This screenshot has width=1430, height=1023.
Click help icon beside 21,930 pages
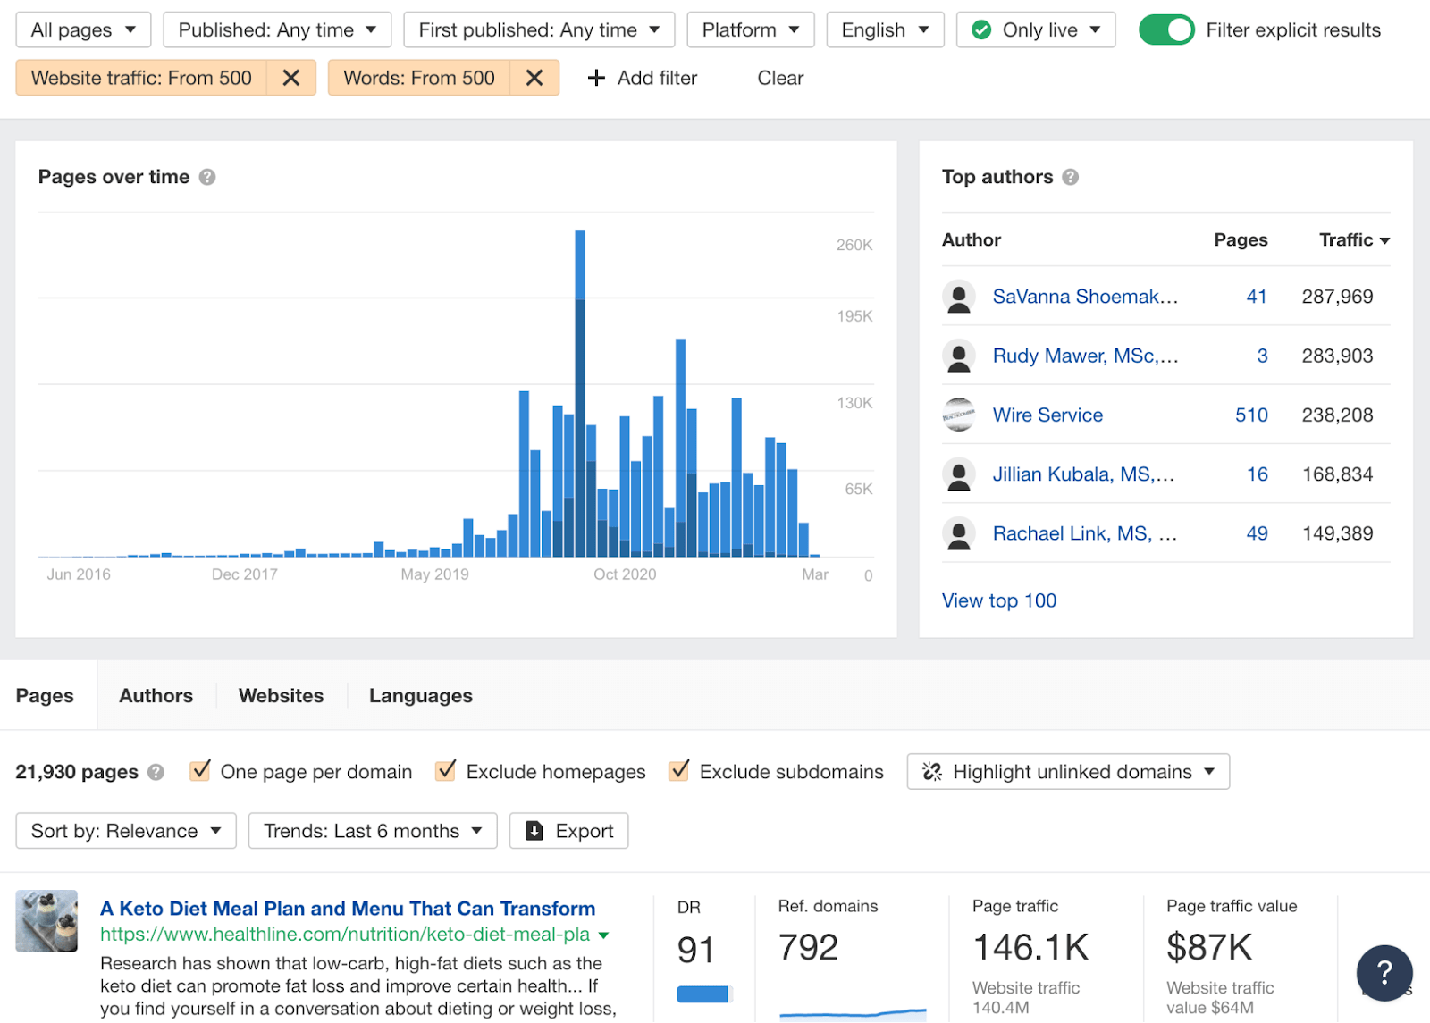click(x=156, y=772)
